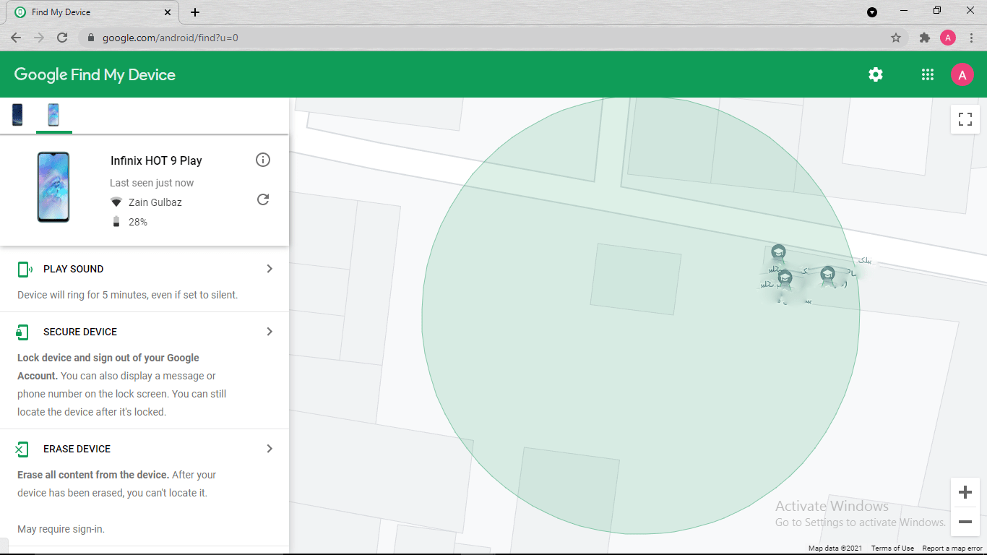Expand the Secure Device option chevron
Screen dimensions: 987x555
pyautogui.click(x=270, y=331)
